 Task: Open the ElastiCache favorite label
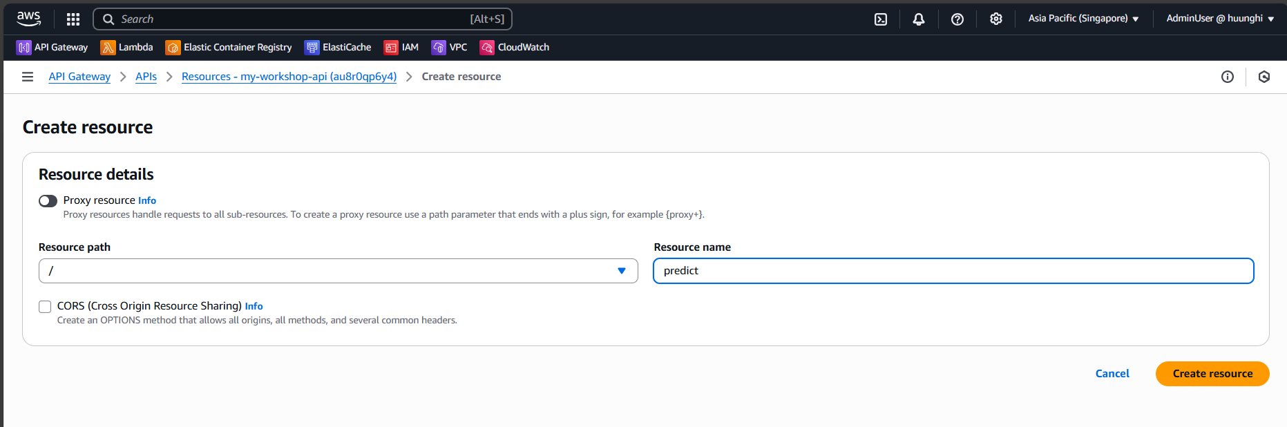347,47
